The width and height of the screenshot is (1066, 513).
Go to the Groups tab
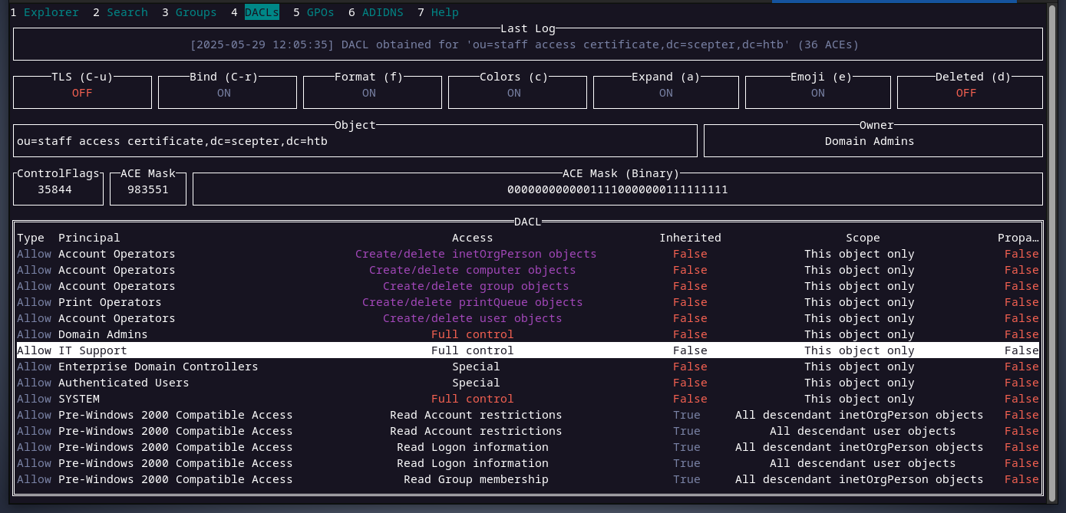pyautogui.click(x=196, y=12)
